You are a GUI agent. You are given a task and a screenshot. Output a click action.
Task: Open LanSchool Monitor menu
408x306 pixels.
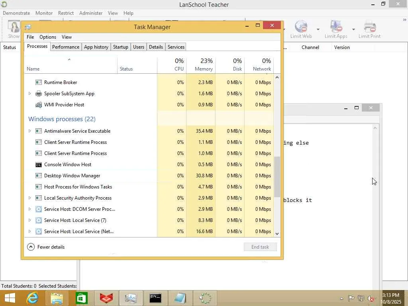coord(44,13)
